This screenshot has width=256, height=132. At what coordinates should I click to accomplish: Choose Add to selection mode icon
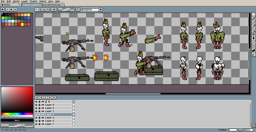pyautogui.click(x=40, y=10)
